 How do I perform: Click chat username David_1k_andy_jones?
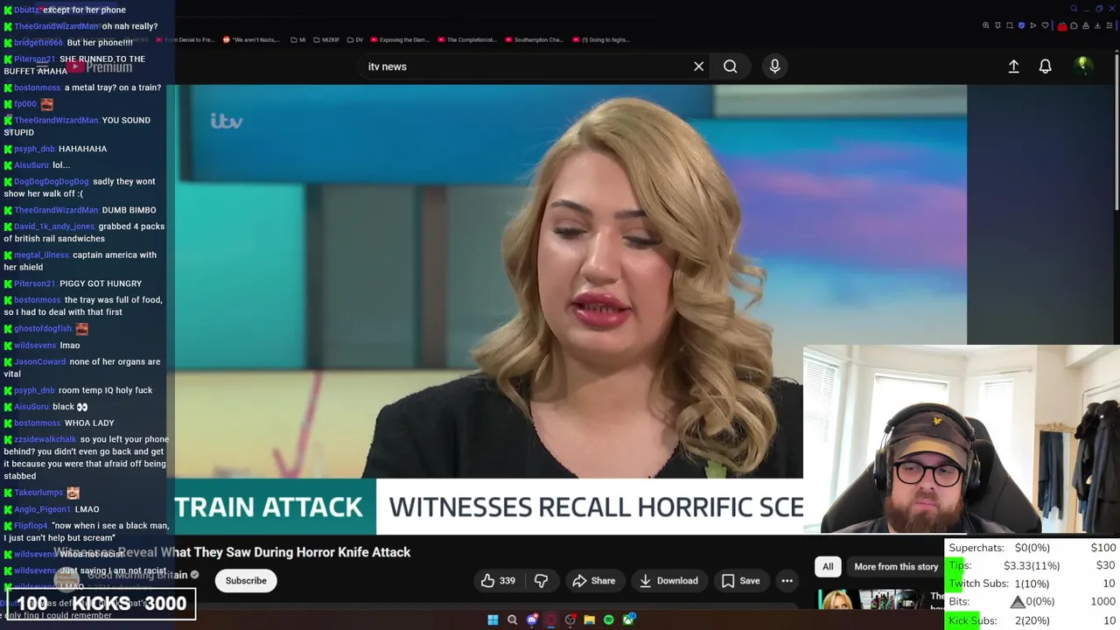click(x=54, y=227)
